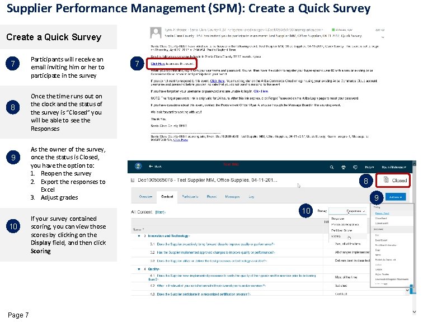The height and width of the screenshot is (322, 423).
Task: Open the Help dropdown menu
Action: click(369, 167)
